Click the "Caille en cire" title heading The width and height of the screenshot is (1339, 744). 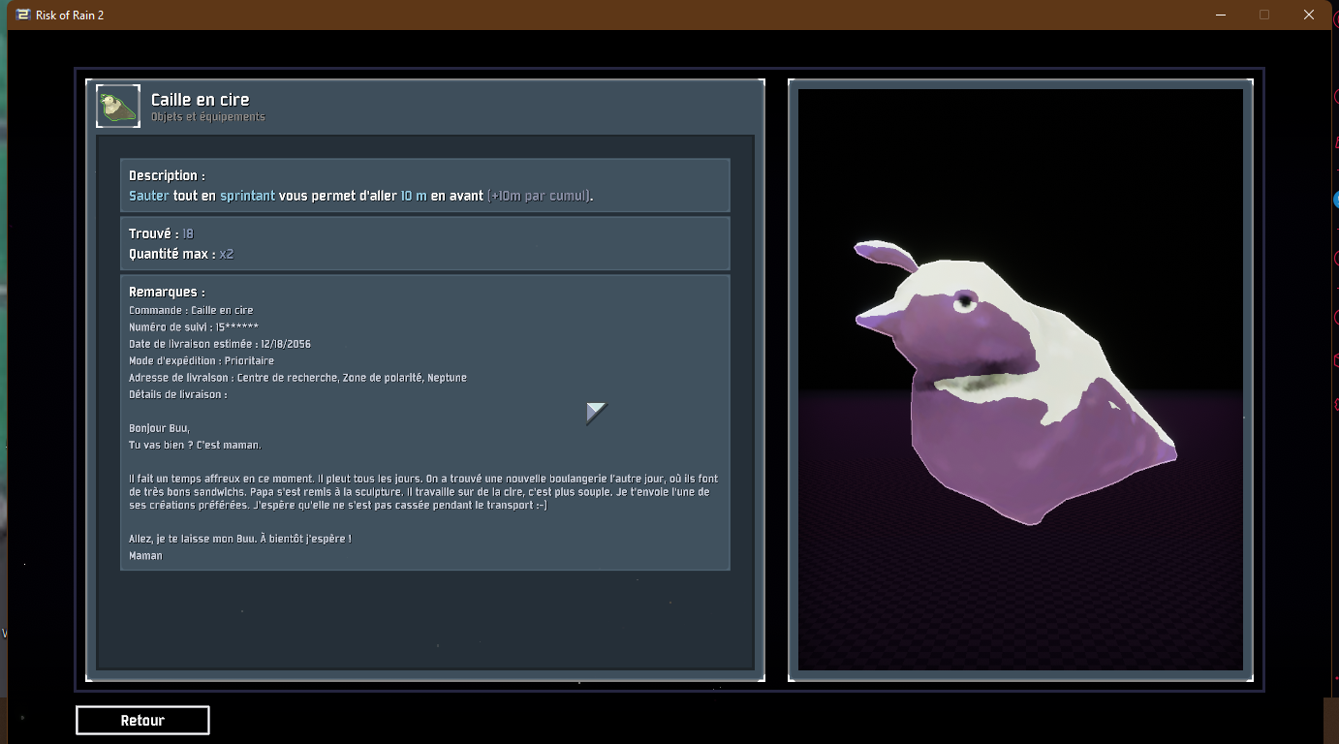click(200, 100)
